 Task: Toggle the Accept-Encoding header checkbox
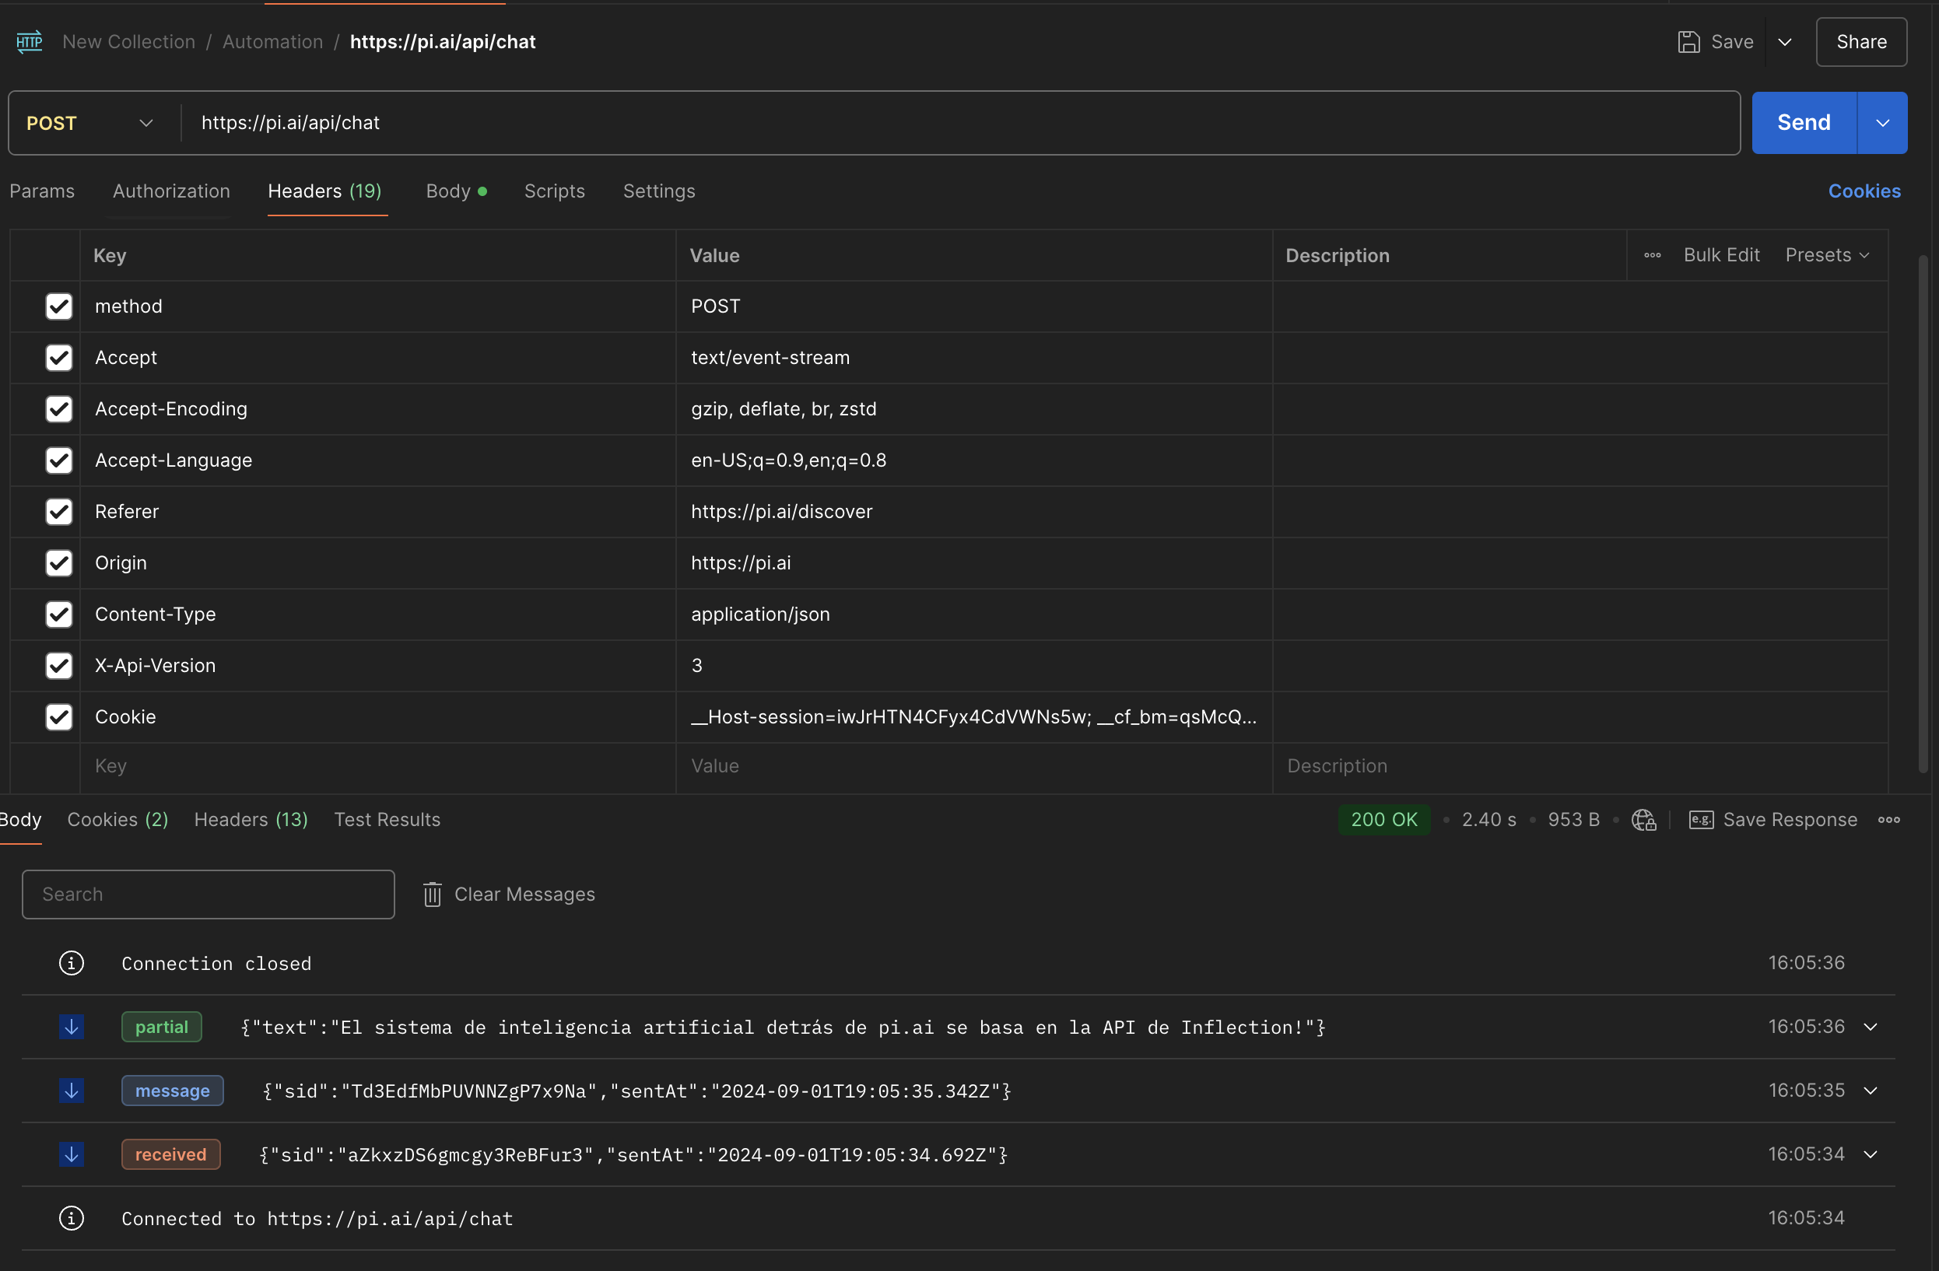58,408
